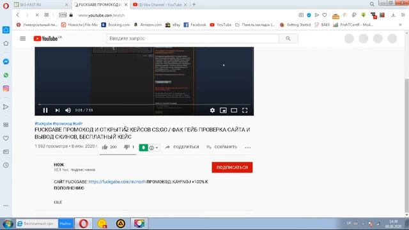This screenshot has height=230, width=409.
Task: Open the browser downloads icon in toolbar
Action: pos(393,15)
